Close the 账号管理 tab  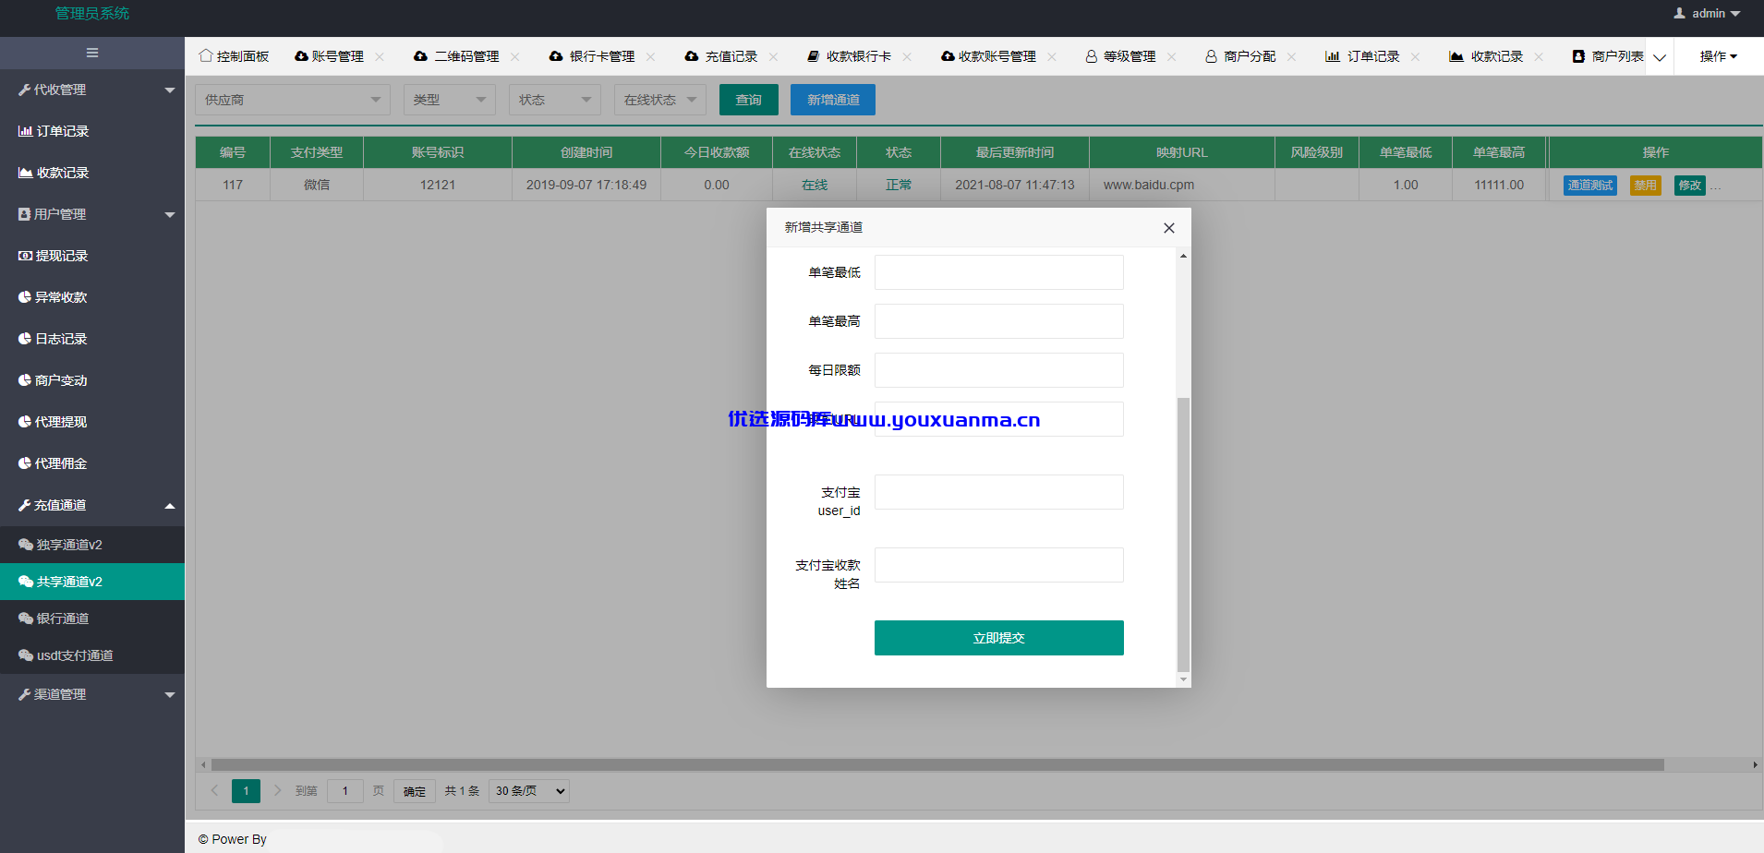(x=380, y=57)
